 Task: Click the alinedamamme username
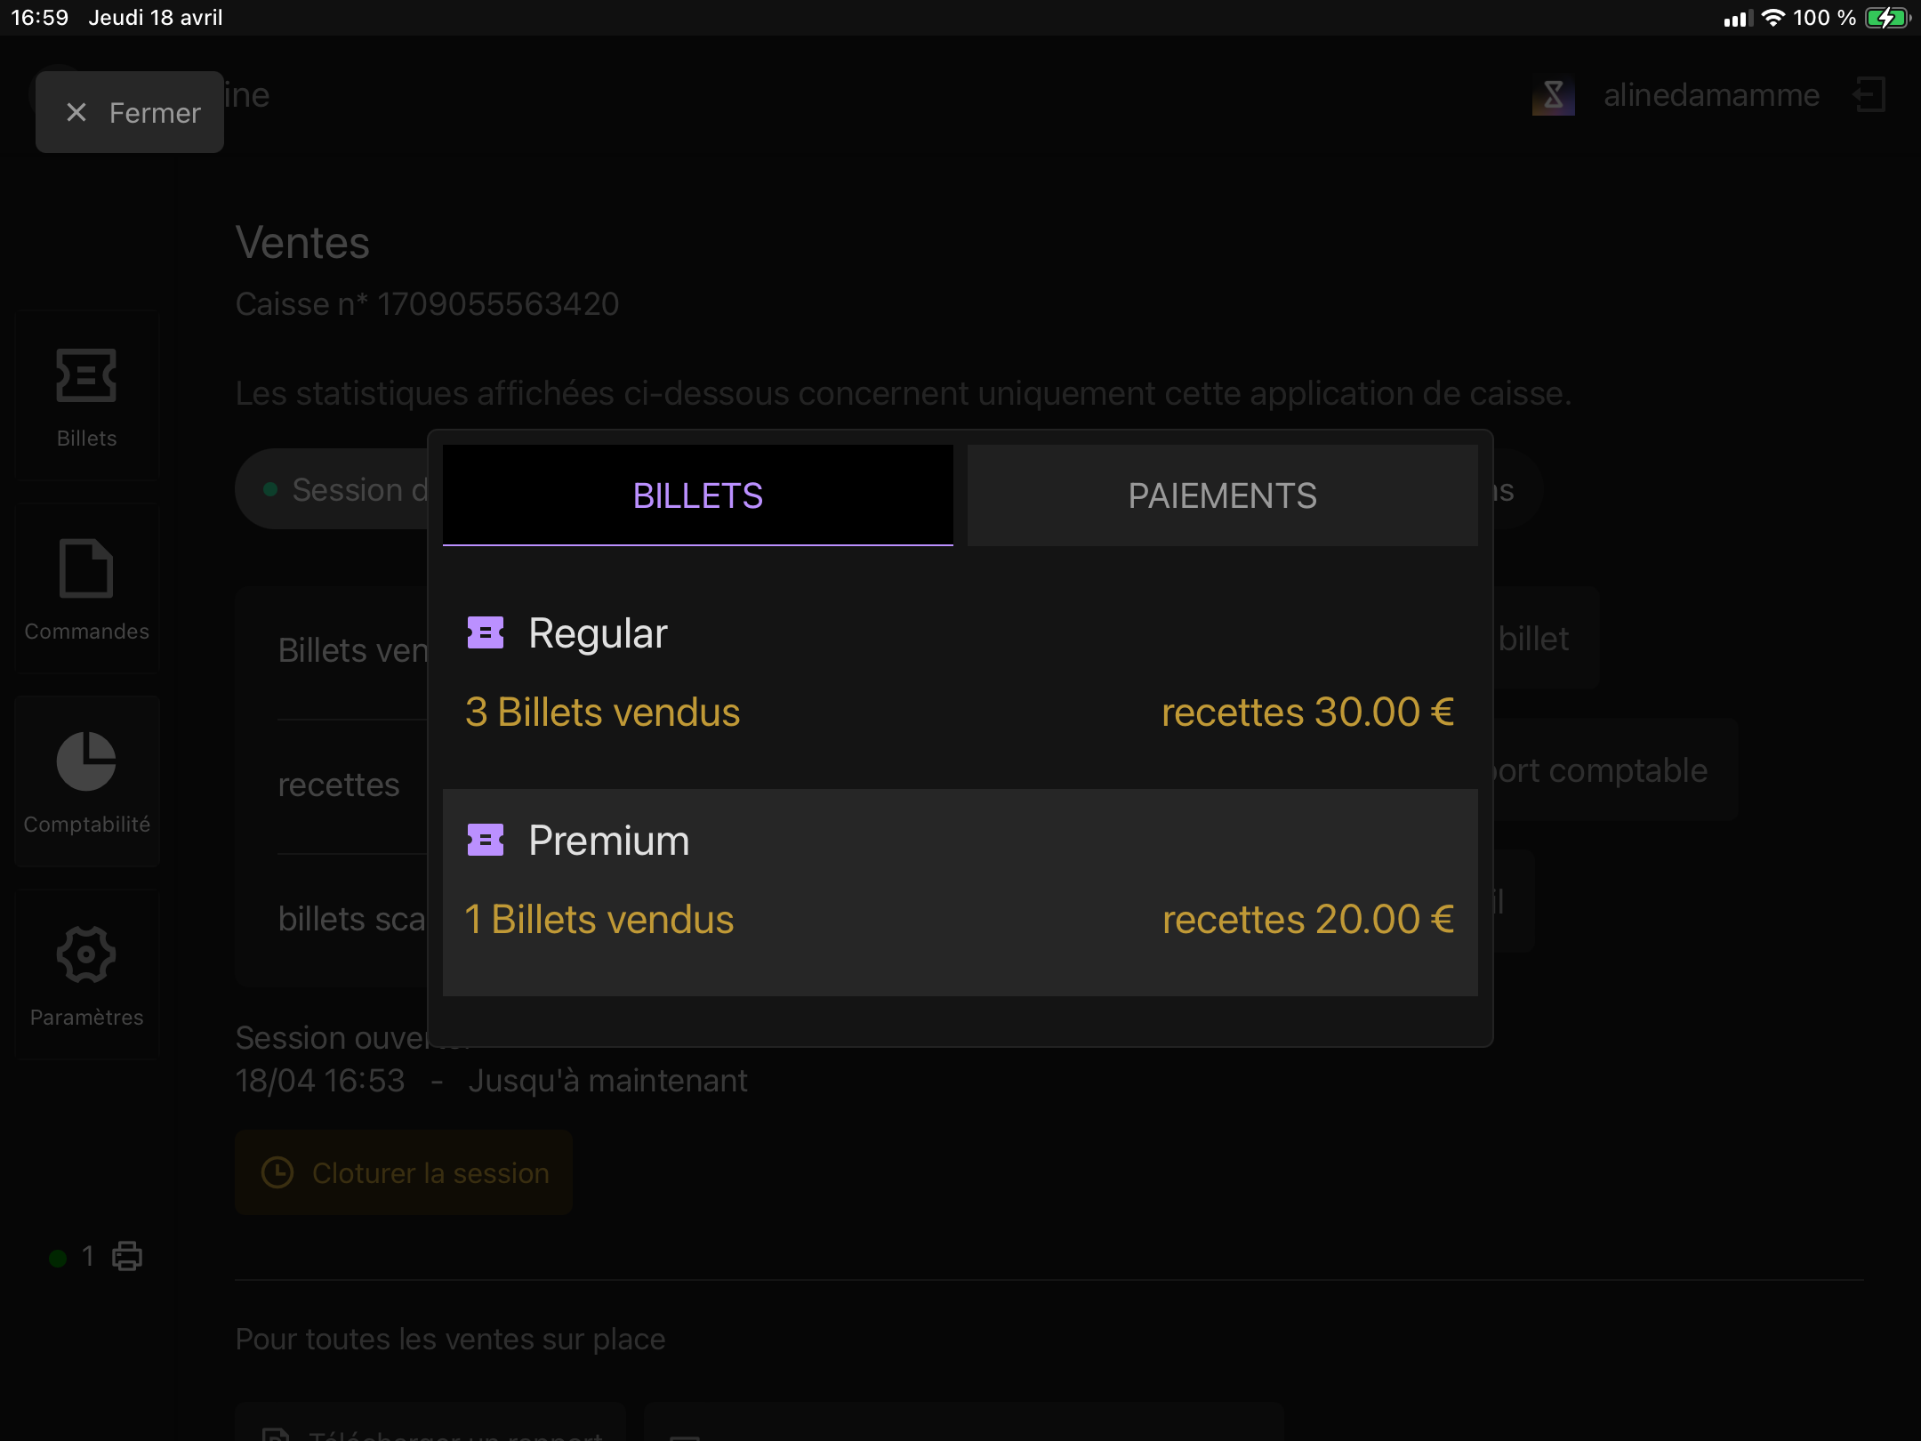click(x=1711, y=94)
